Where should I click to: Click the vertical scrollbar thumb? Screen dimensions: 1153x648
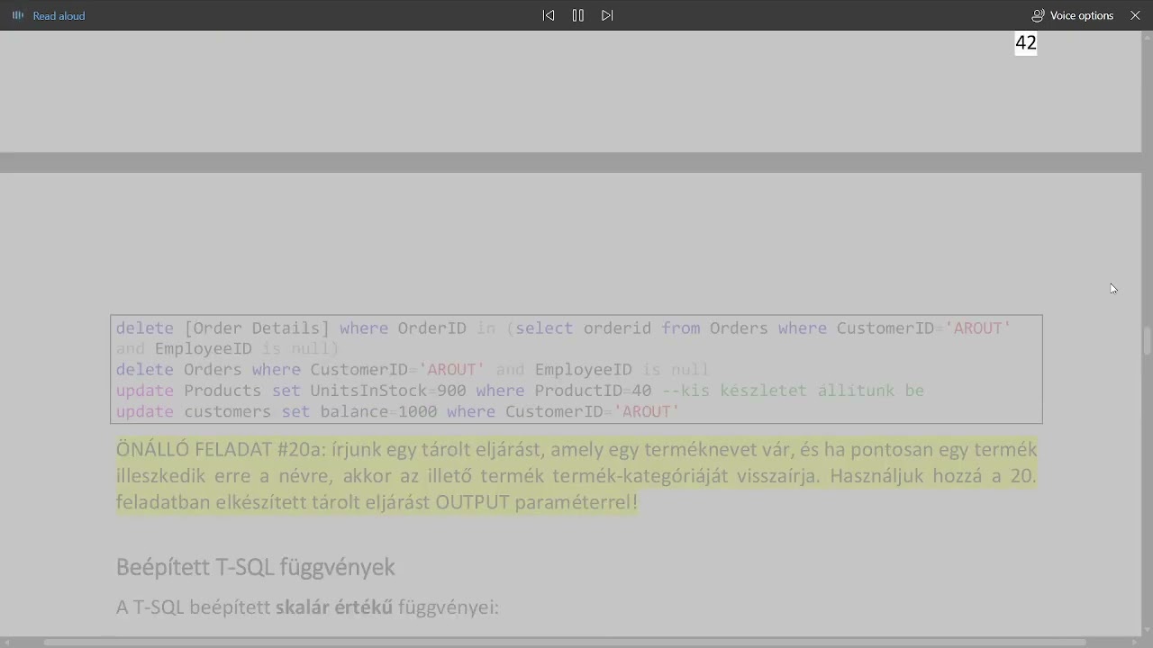point(1147,341)
